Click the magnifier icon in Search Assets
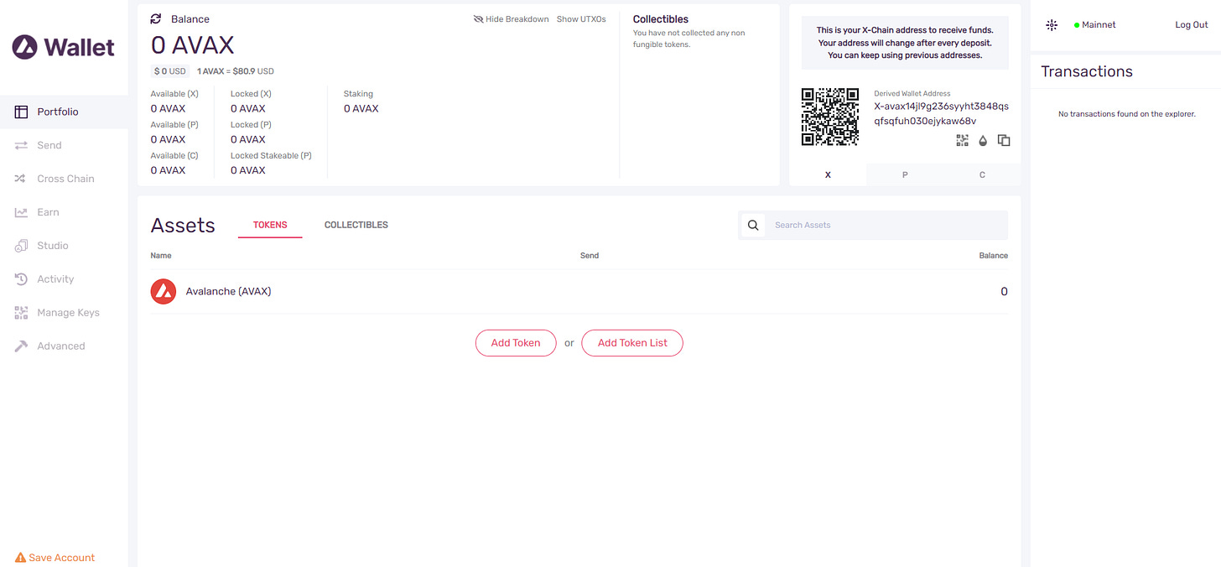 coord(753,225)
